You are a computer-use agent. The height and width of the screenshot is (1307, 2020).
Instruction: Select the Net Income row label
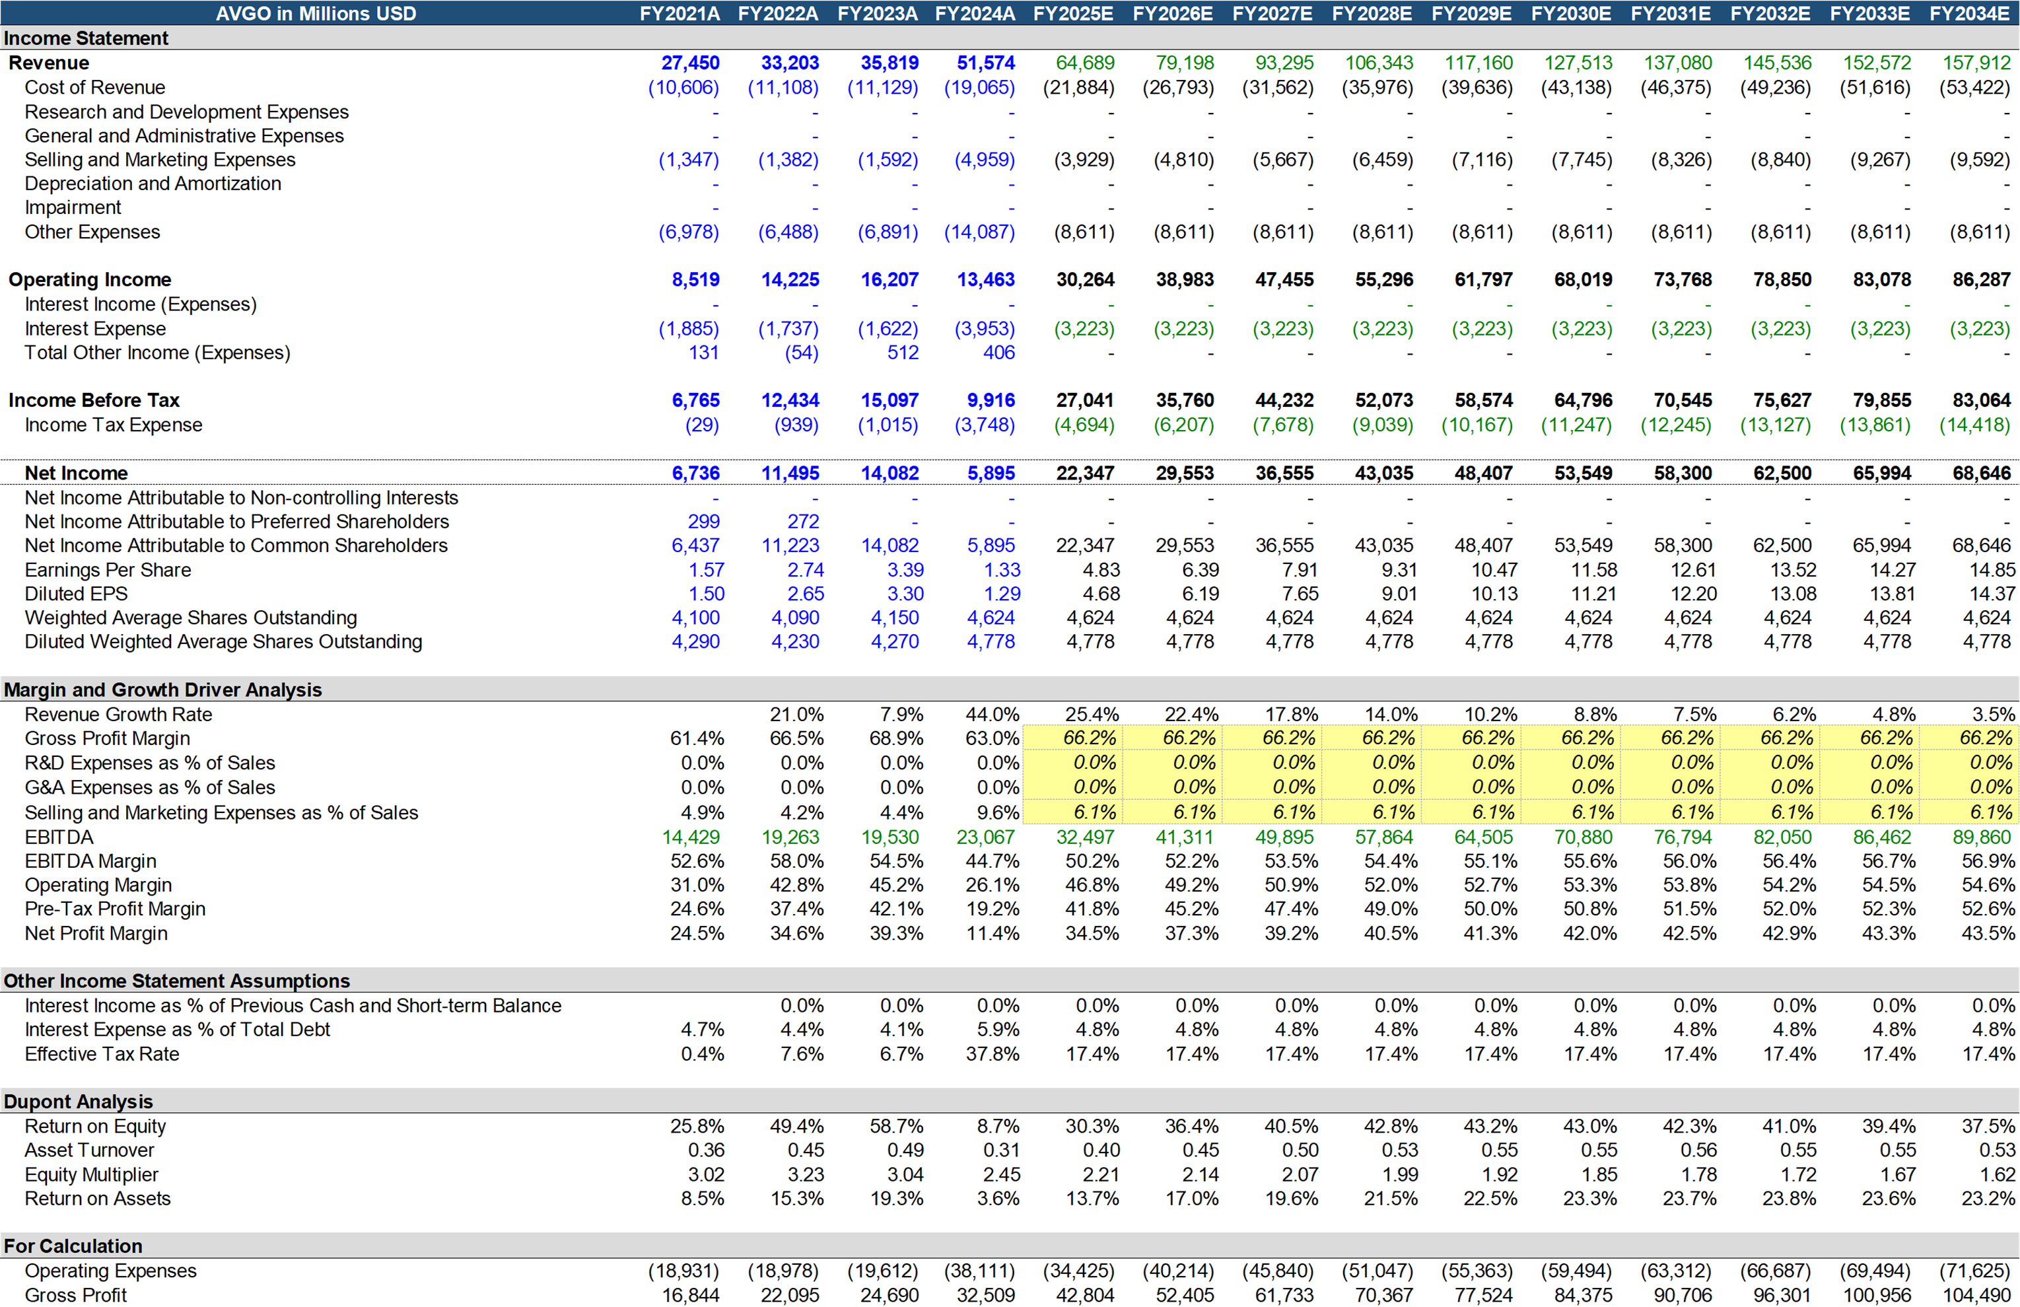point(77,473)
